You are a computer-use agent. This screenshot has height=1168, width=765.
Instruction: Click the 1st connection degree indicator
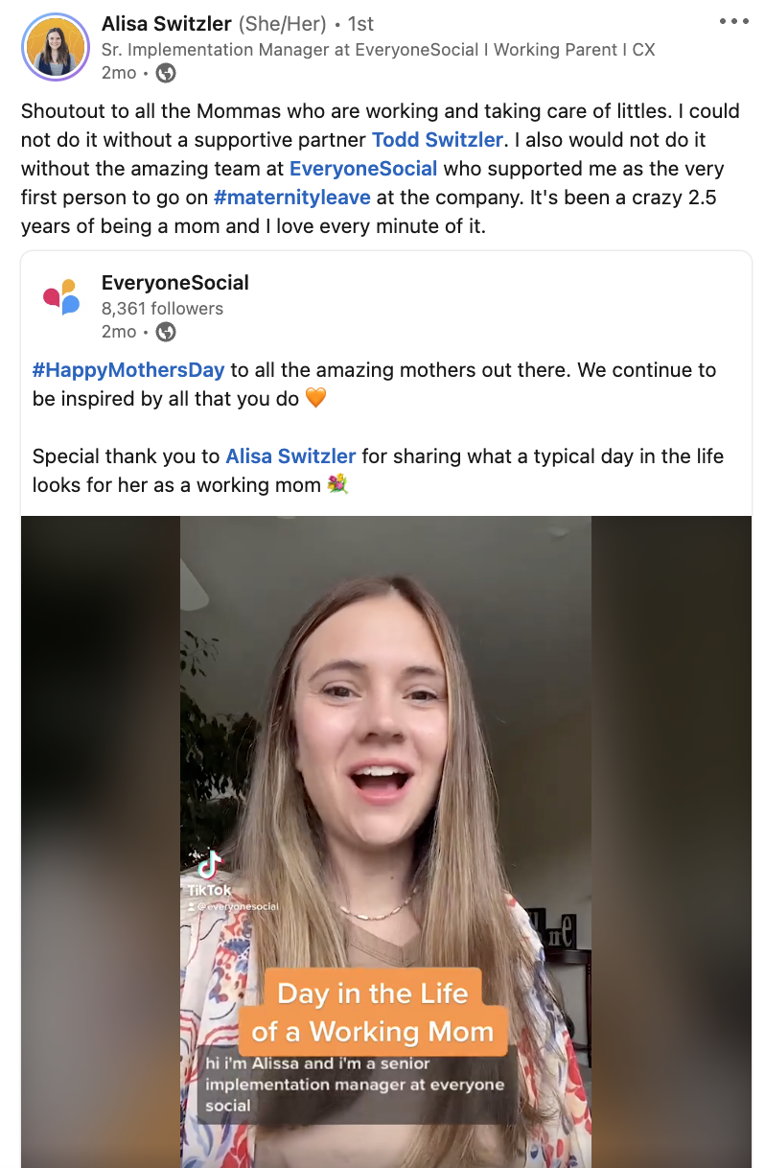(x=361, y=23)
